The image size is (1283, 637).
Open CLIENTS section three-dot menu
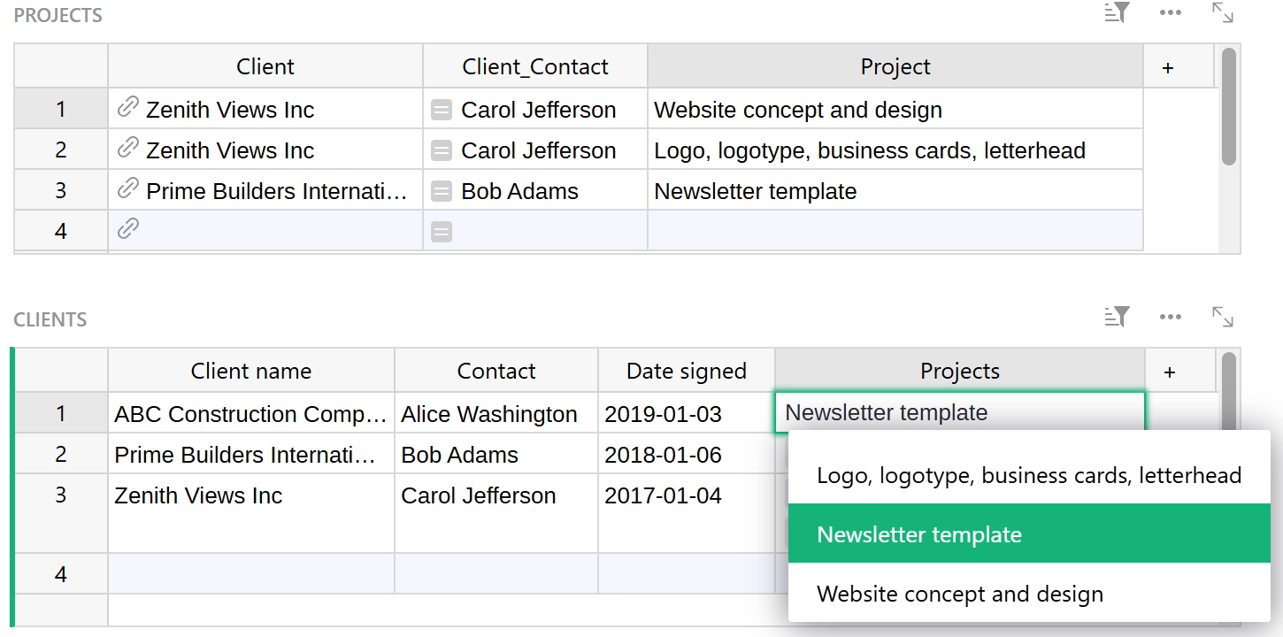click(1170, 317)
